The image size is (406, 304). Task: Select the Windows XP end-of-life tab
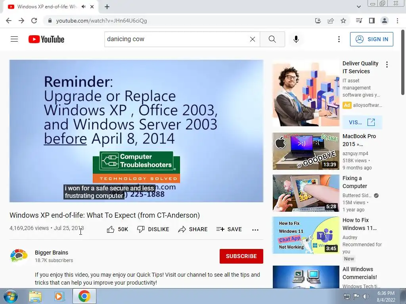pos(50,7)
